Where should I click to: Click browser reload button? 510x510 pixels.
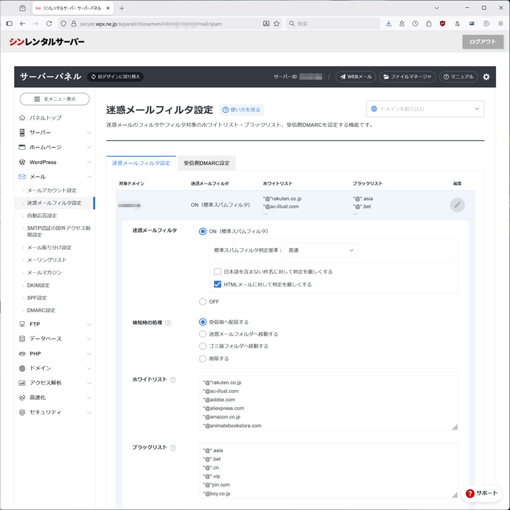coord(49,24)
